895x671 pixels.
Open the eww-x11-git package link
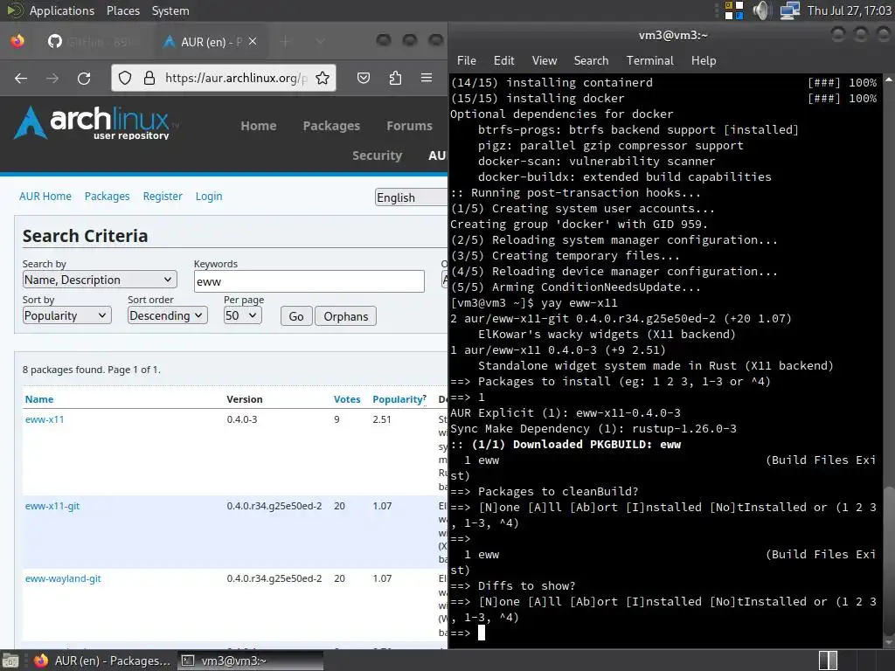coord(52,506)
